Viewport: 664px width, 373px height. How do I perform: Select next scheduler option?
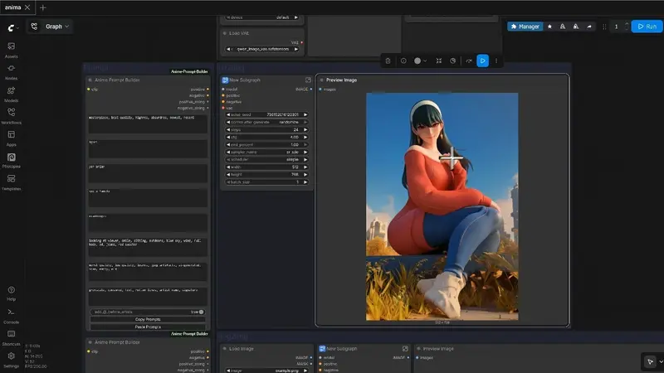coord(305,159)
